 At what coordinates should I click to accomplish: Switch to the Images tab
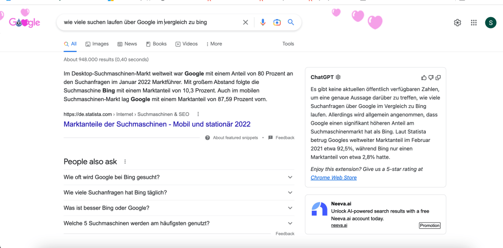[97, 44]
